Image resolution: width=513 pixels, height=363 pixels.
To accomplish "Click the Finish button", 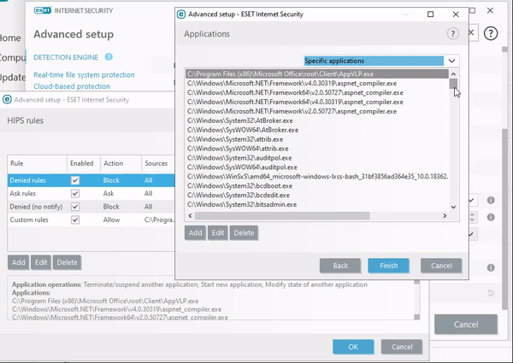I will (x=389, y=266).
